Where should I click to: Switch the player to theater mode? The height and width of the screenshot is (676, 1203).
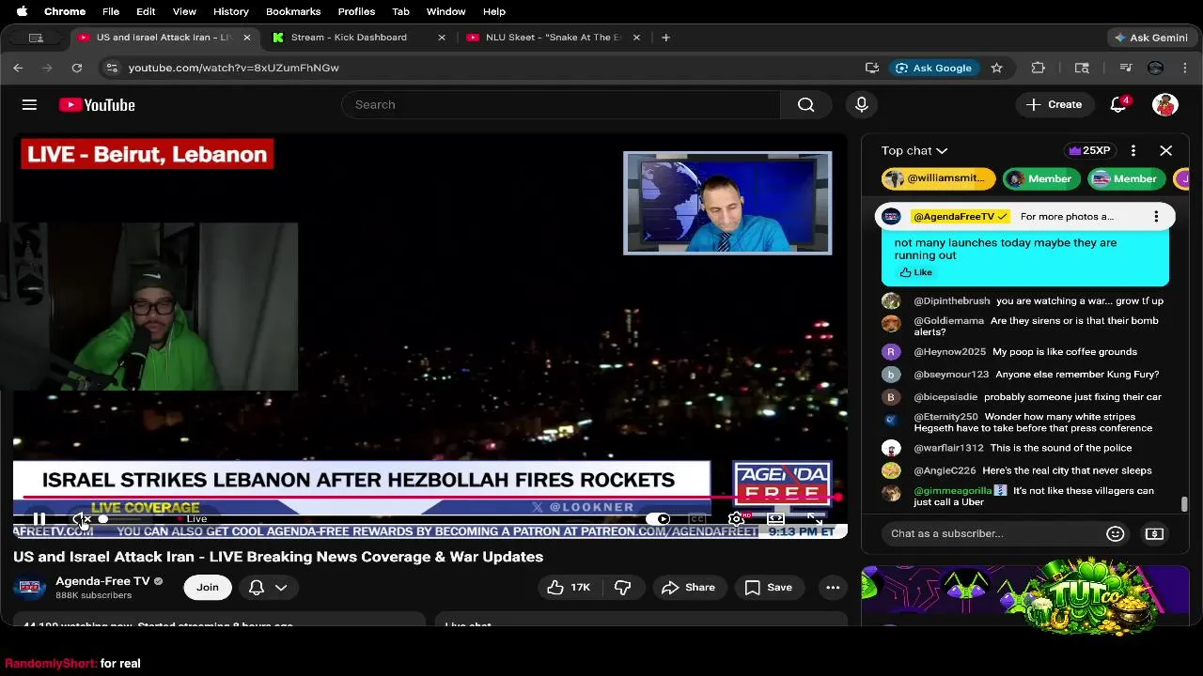(x=775, y=518)
